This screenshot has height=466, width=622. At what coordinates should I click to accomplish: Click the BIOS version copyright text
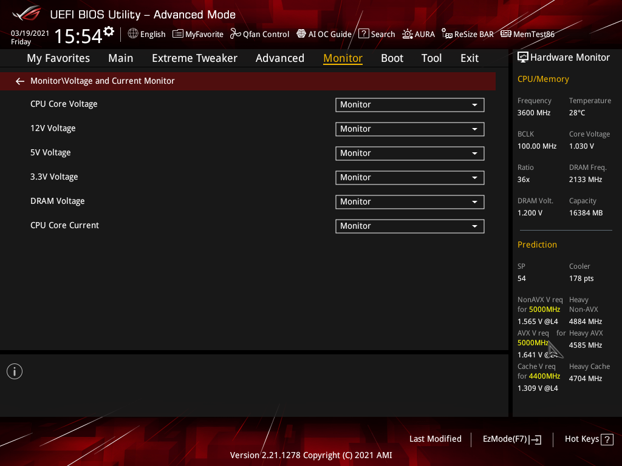click(x=311, y=455)
